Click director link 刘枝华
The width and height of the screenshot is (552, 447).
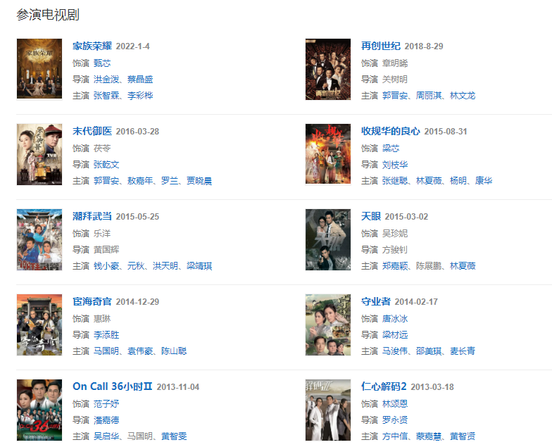tap(395, 165)
